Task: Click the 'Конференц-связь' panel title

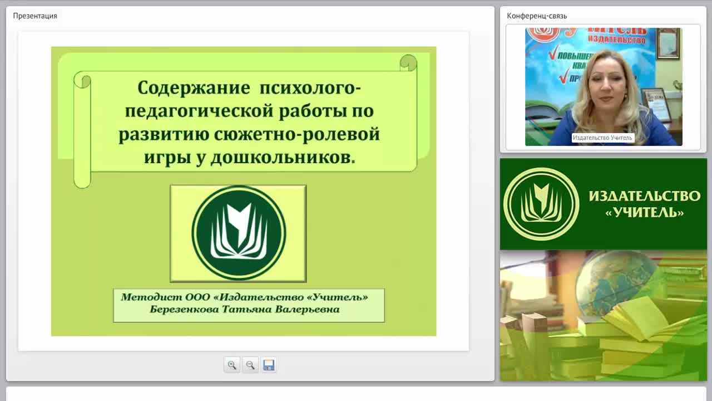Action: click(x=537, y=16)
